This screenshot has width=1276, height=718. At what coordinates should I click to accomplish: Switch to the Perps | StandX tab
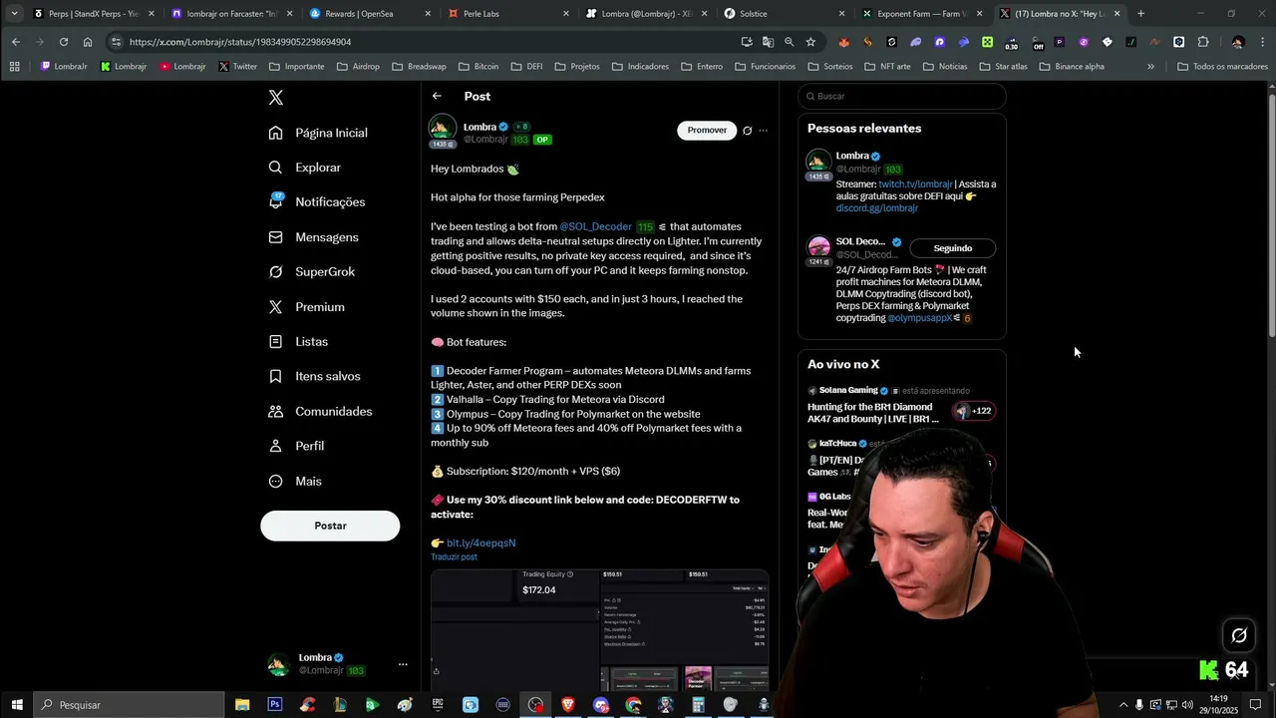pyautogui.click(x=92, y=13)
